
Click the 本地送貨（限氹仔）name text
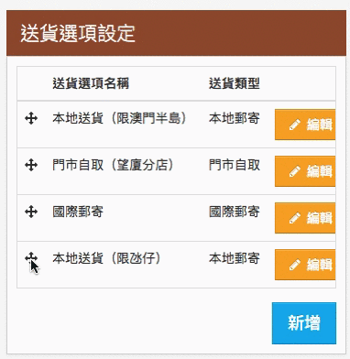point(106,258)
